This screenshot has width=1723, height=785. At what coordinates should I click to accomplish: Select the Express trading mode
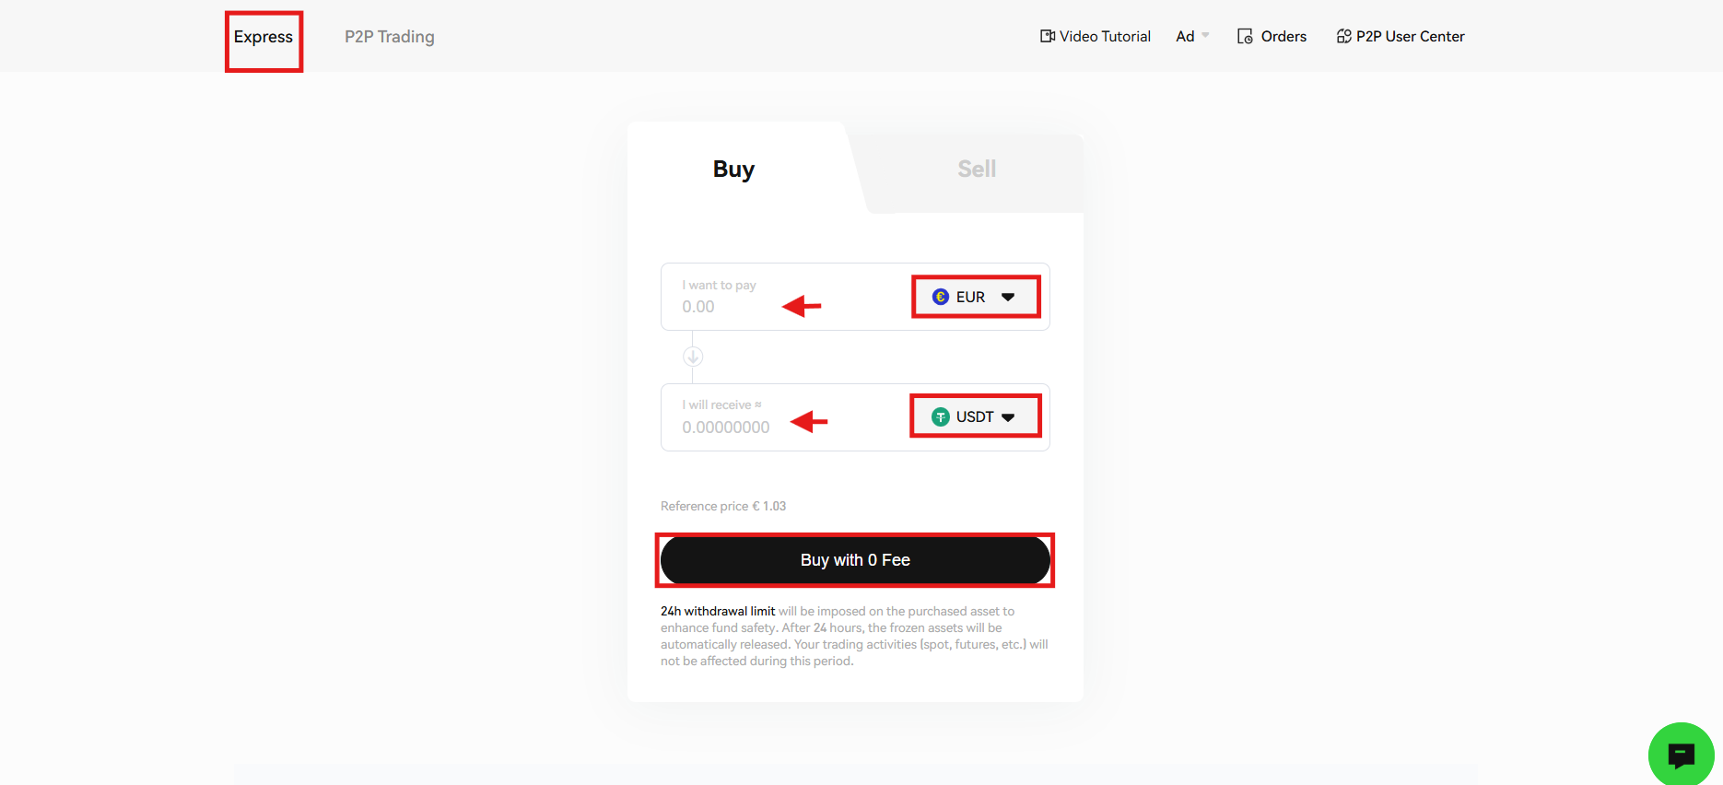(x=264, y=37)
